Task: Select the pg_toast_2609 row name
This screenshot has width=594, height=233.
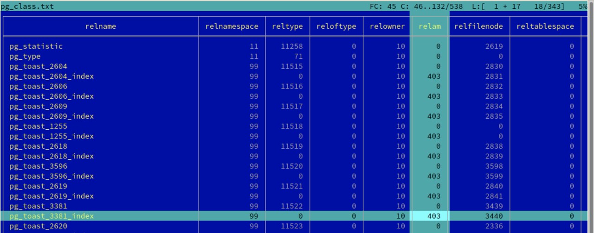Action: [39, 107]
